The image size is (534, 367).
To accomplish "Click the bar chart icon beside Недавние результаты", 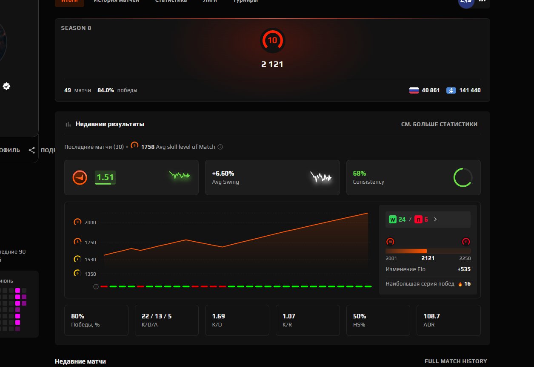I will (68, 124).
